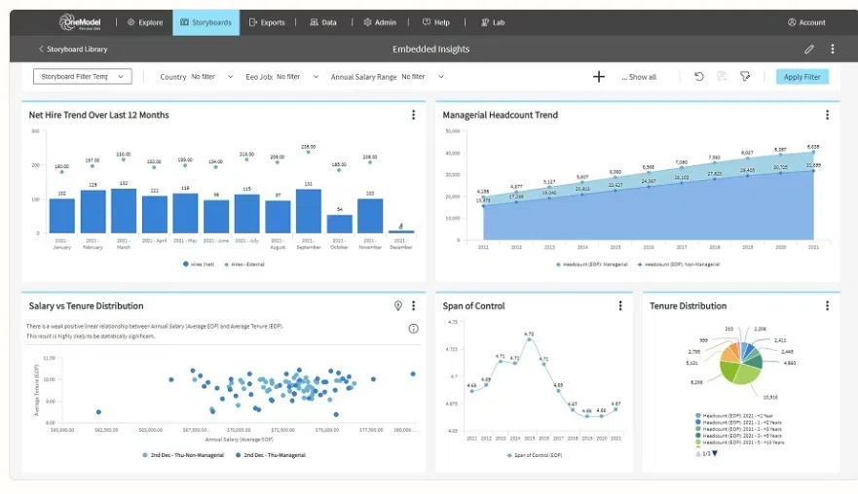Toggle Headcount (EOP): Managerial legend series

click(x=591, y=264)
